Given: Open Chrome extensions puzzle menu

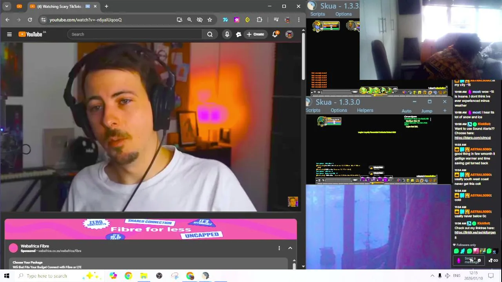Looking at the screenshot, I should [259, 20].
